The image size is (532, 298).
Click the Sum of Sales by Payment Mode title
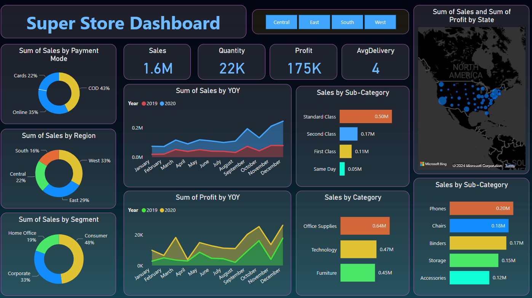click(x=59, y=54)
